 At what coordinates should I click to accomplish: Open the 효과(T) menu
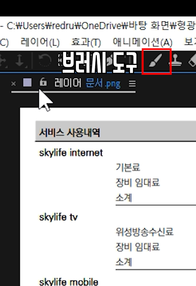coord(86,42)
